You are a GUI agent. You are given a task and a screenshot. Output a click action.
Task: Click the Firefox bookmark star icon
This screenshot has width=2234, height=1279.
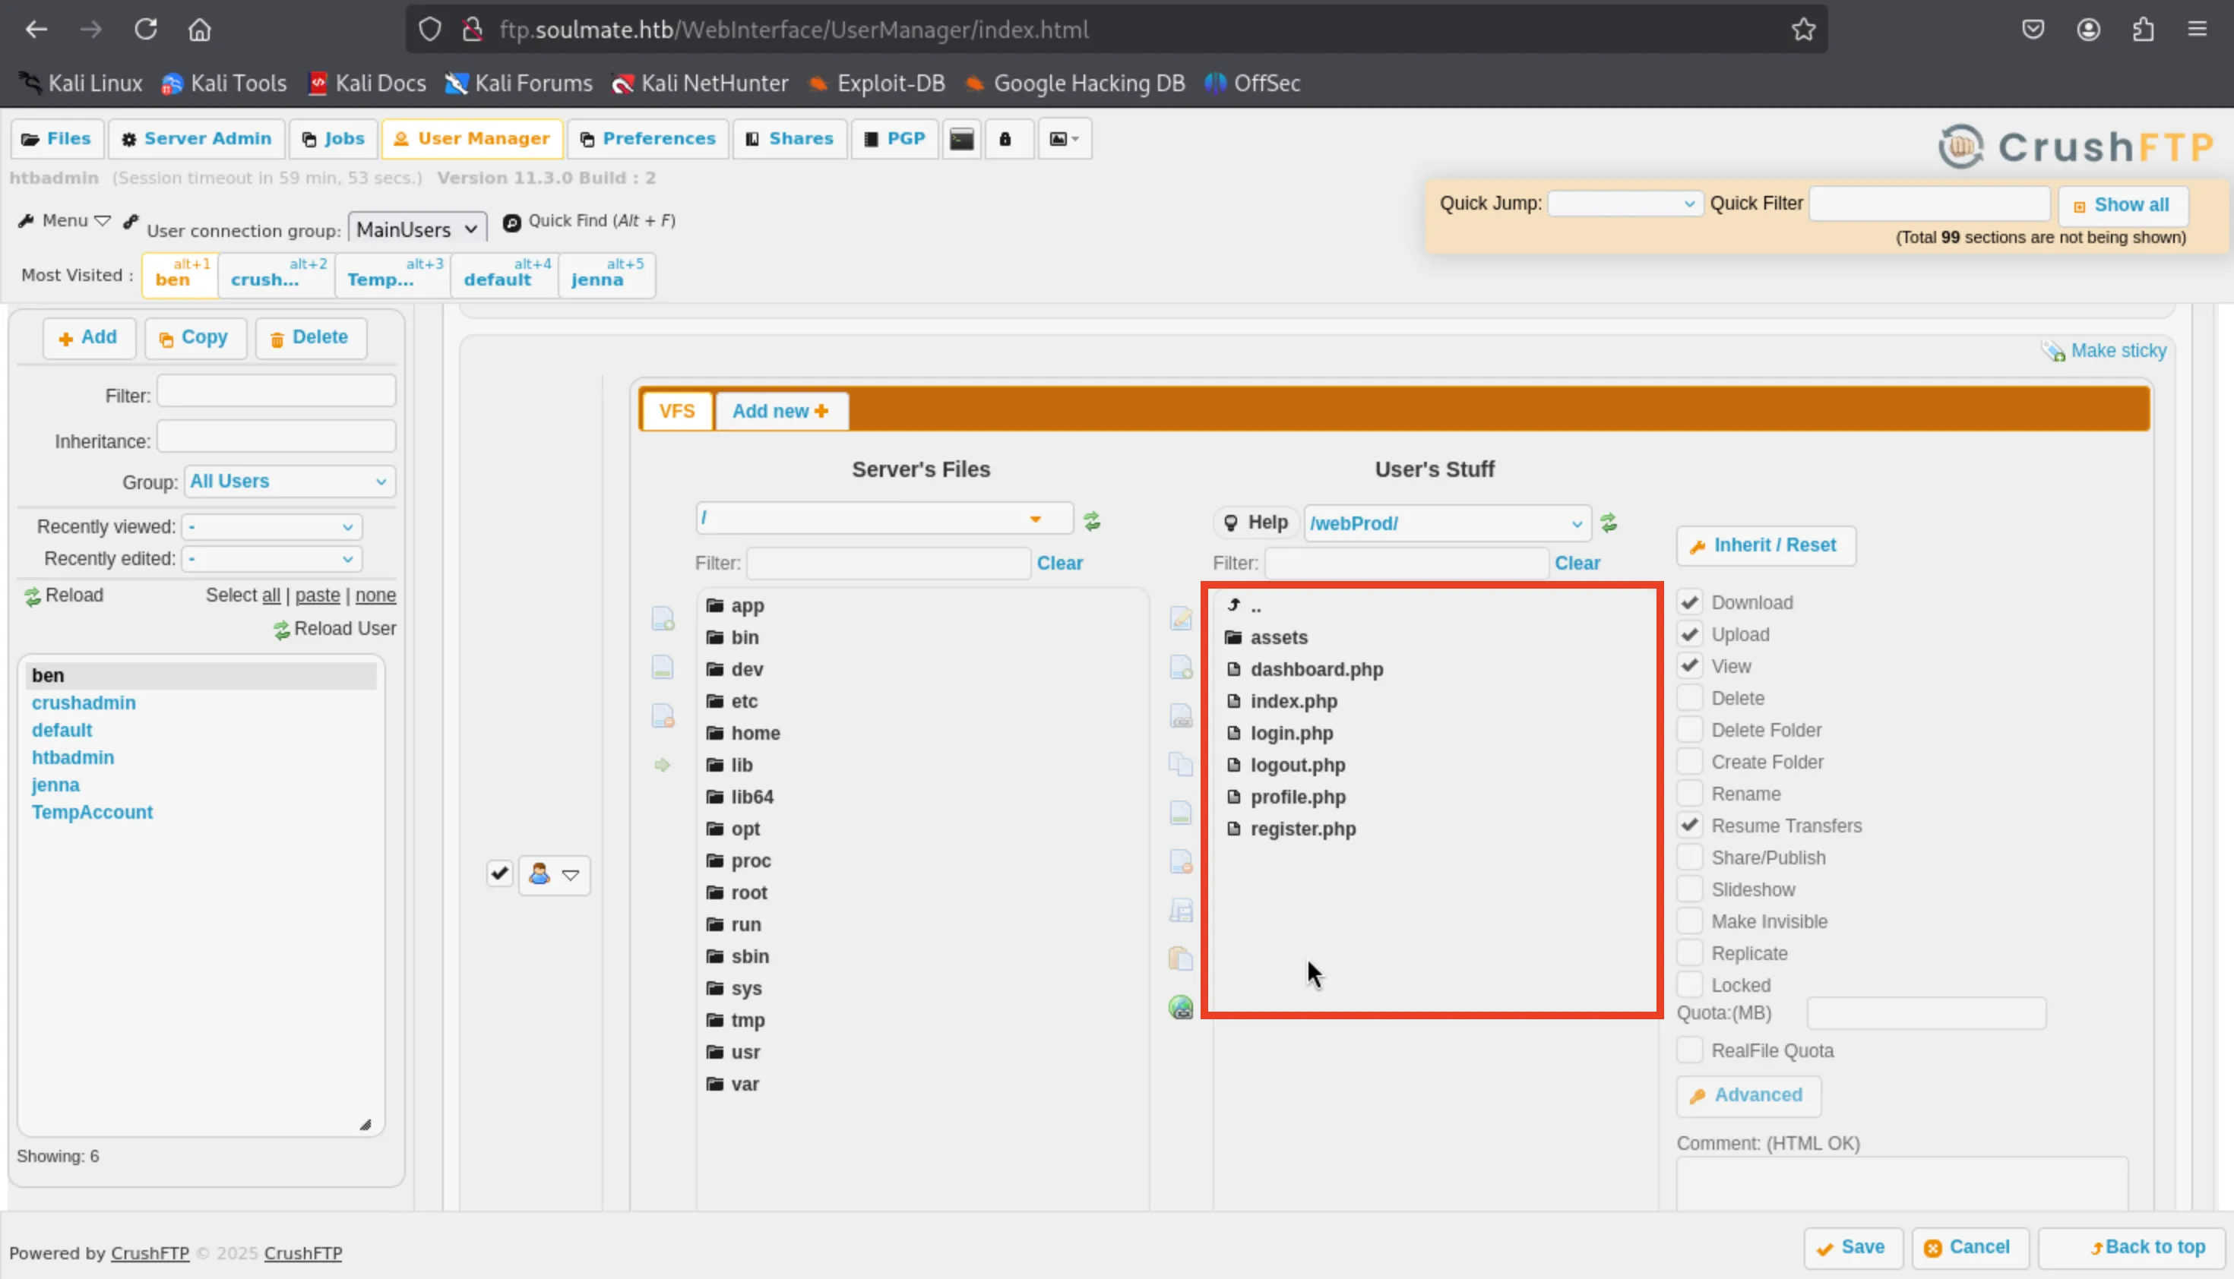(1803, 30)
